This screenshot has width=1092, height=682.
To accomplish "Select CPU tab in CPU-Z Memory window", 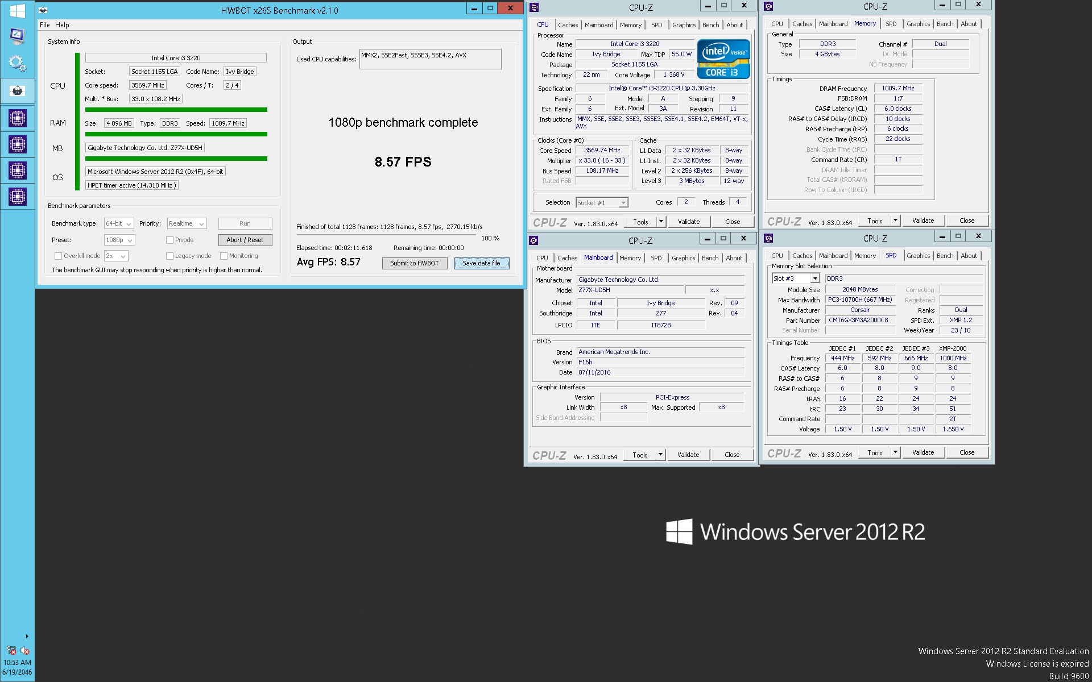I will tap(777, 24).
